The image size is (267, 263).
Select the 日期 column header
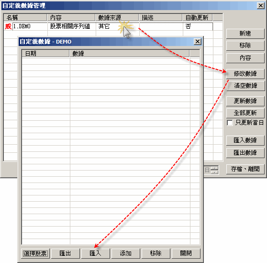point(45,54)
